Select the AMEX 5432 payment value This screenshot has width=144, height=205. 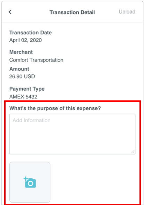23,97
